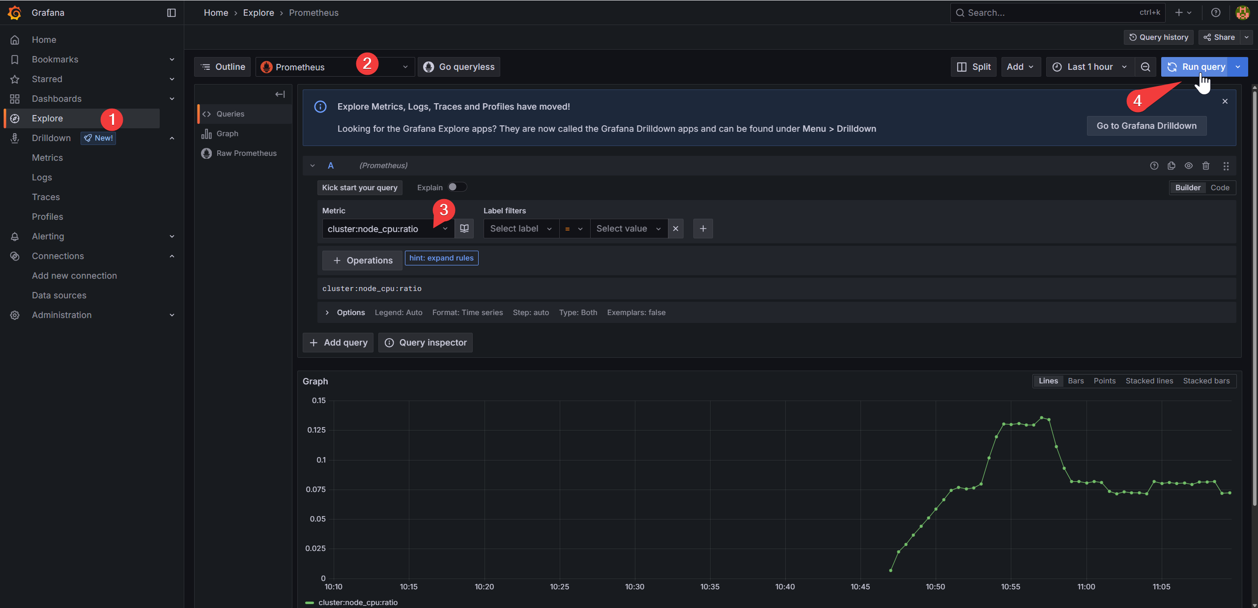Select Raw Prometheus in outline panel

245,153
